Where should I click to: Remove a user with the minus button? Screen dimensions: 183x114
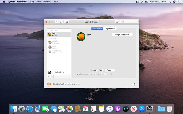[52, 76]
